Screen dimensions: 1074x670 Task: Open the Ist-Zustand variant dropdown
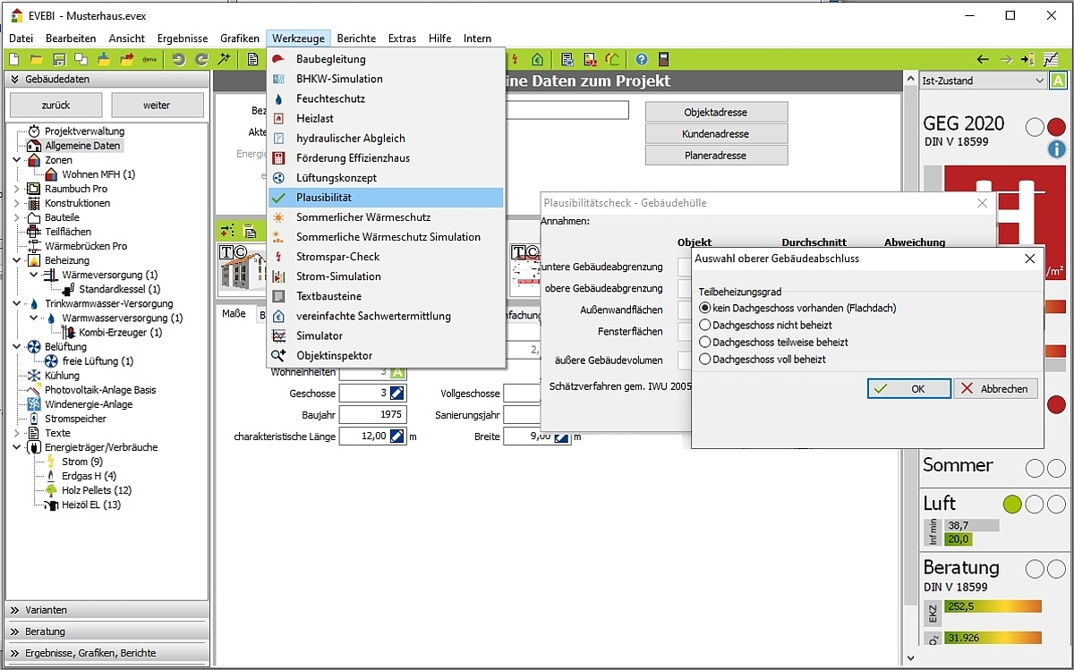[x=983, y=81]
